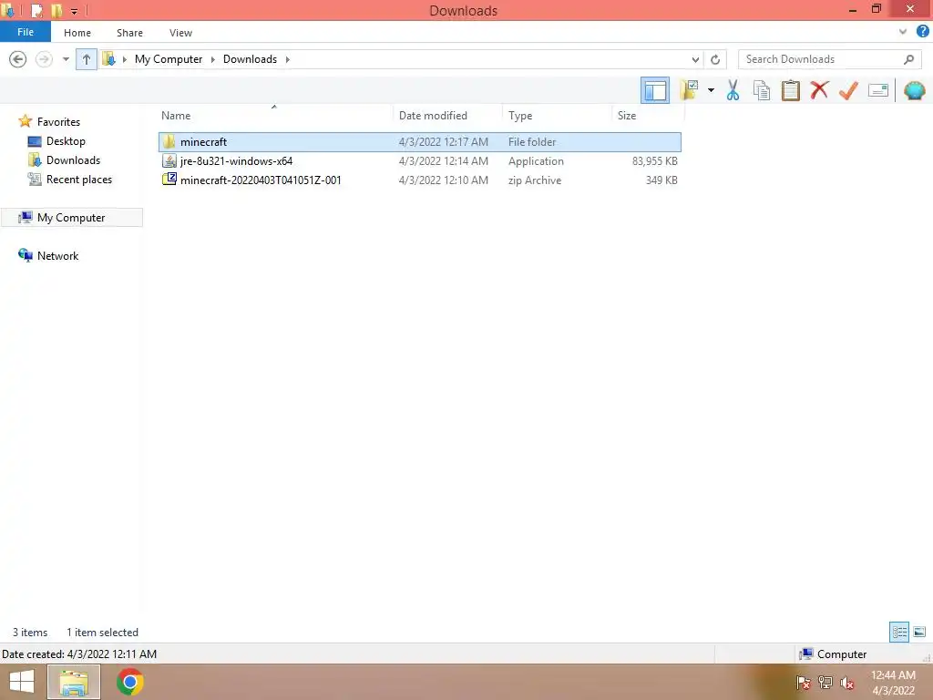
Task: Open the Share ribbon tab
Action: point(129,33)
